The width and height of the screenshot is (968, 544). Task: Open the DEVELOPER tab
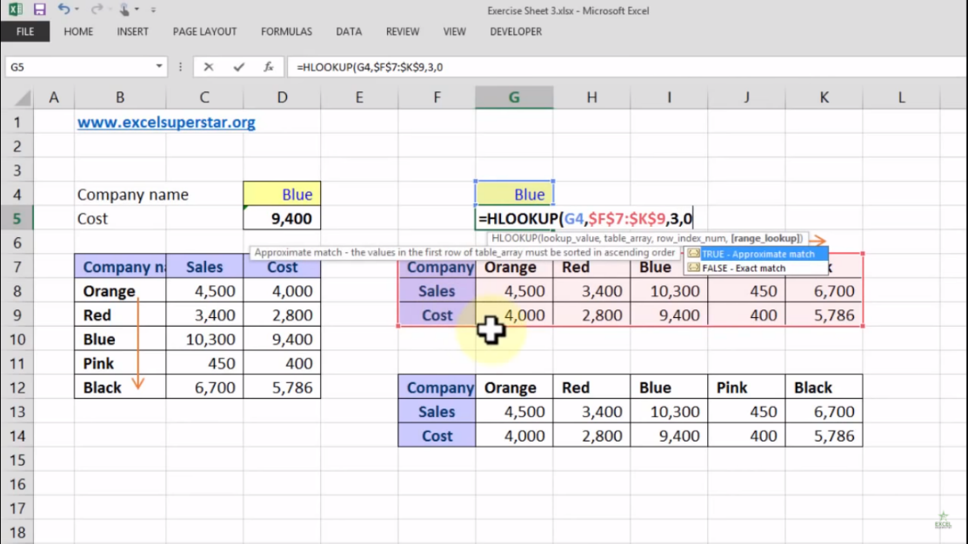tap(516, 31)
